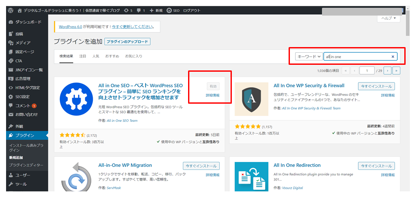Switch to おすすめ tab

coord(112,56)
